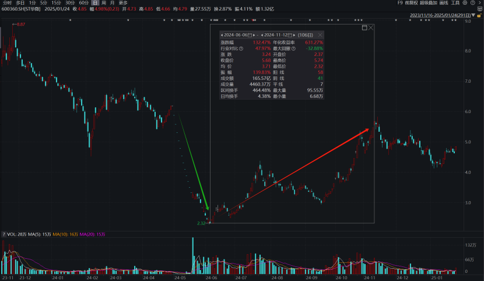Image resolution: width=484 pixels, height=281 pixels.
Task: Switch to the 60分 period tab
Action: pyautogui.click(x=83, y=3)
